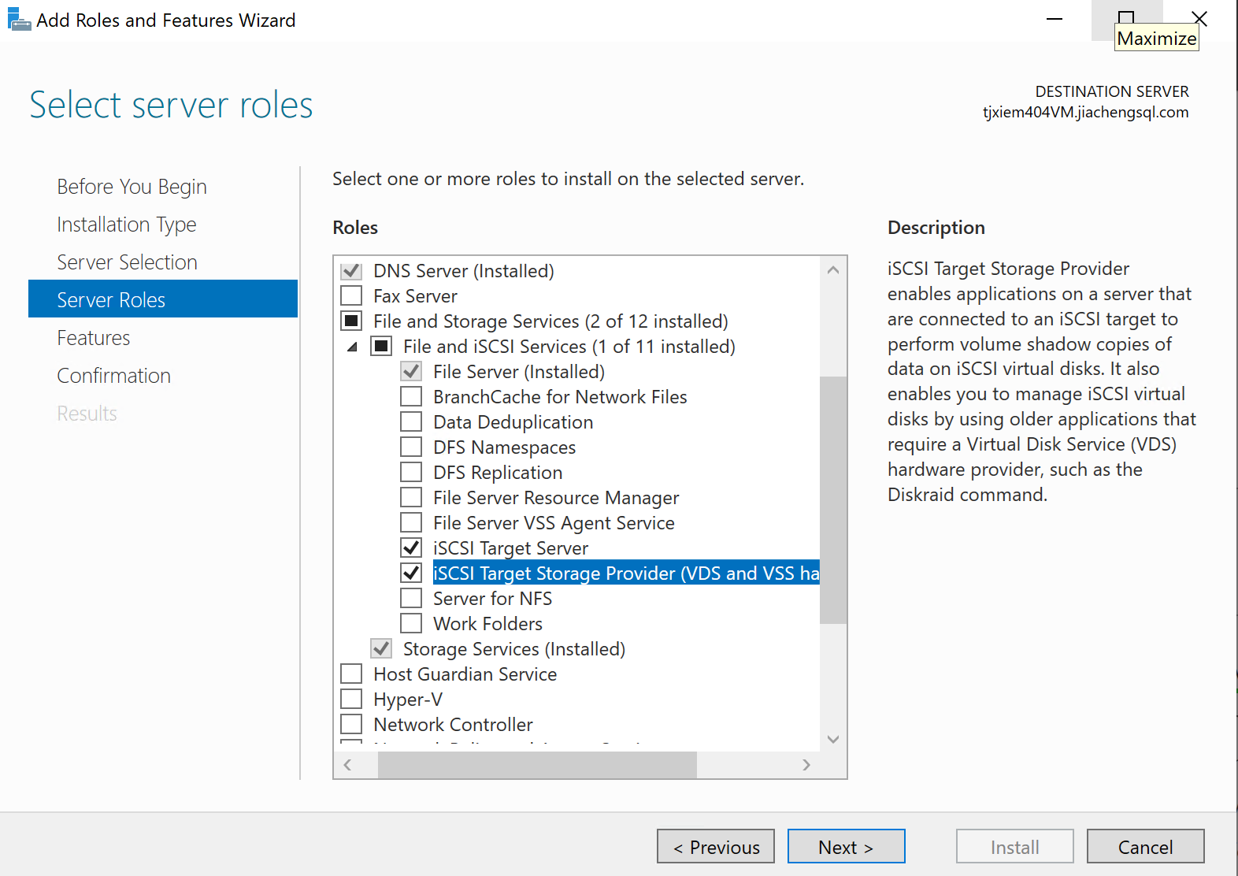
Task: Minimize the wizard window
Action: pyautogui.click(x=1055, y=20)
